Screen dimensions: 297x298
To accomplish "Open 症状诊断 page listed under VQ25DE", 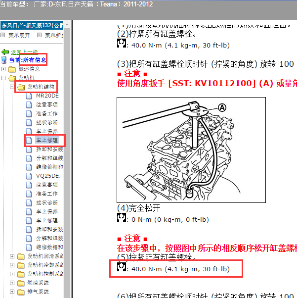I will [x=46, y=202].
